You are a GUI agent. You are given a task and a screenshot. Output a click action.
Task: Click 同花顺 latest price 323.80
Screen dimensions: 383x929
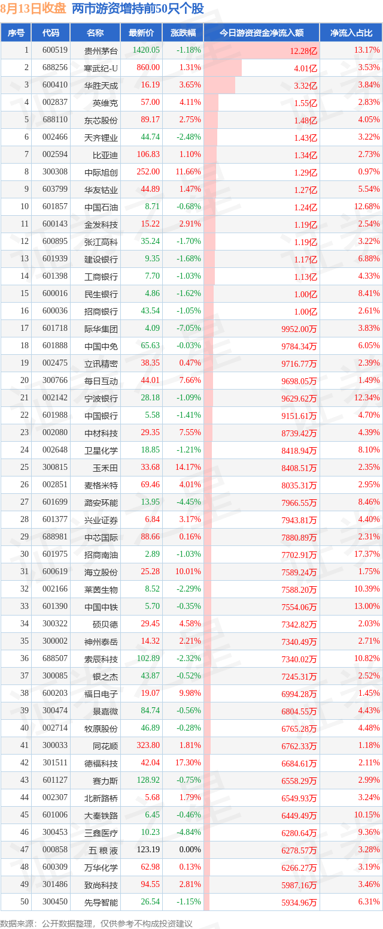click(x=148, y=746)
